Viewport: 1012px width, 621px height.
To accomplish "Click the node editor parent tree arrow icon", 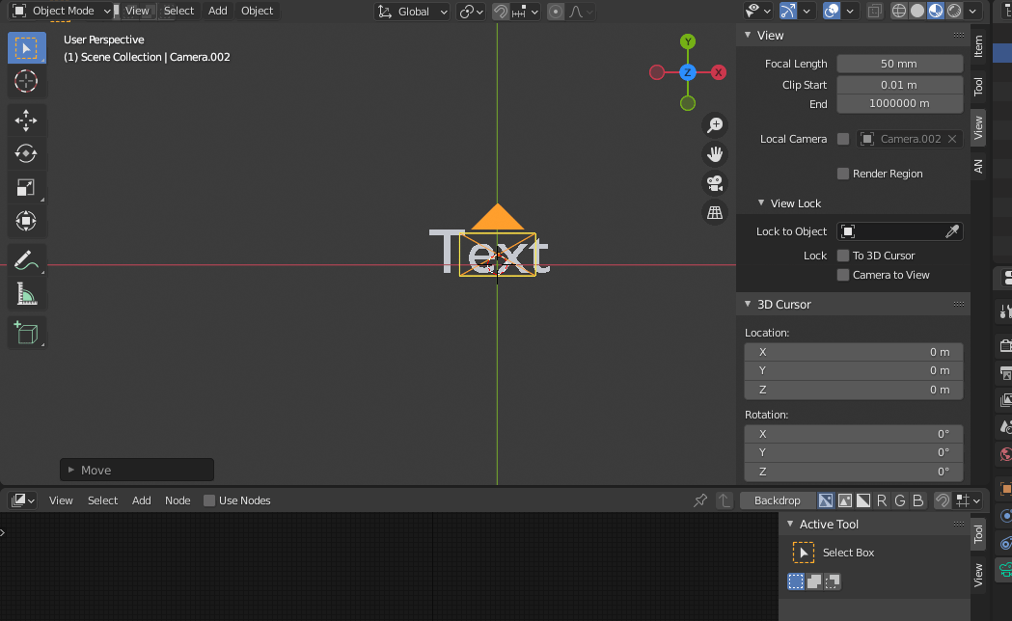I will [x=725, y=500].
